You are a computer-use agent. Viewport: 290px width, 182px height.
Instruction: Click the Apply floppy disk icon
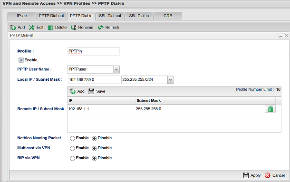click(x=246, y=175)
